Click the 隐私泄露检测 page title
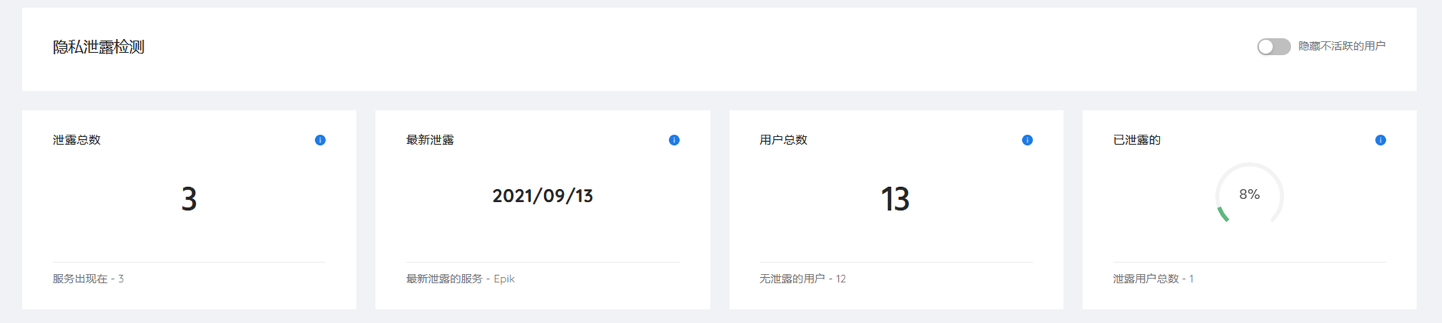 (98, 47)
